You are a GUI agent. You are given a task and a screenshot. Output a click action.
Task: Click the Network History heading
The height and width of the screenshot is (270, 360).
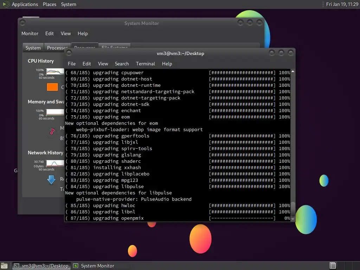[x=45, y=153]
